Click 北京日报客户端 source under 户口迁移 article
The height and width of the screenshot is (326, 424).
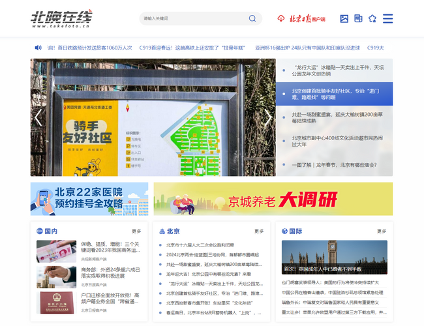point(94,310)
